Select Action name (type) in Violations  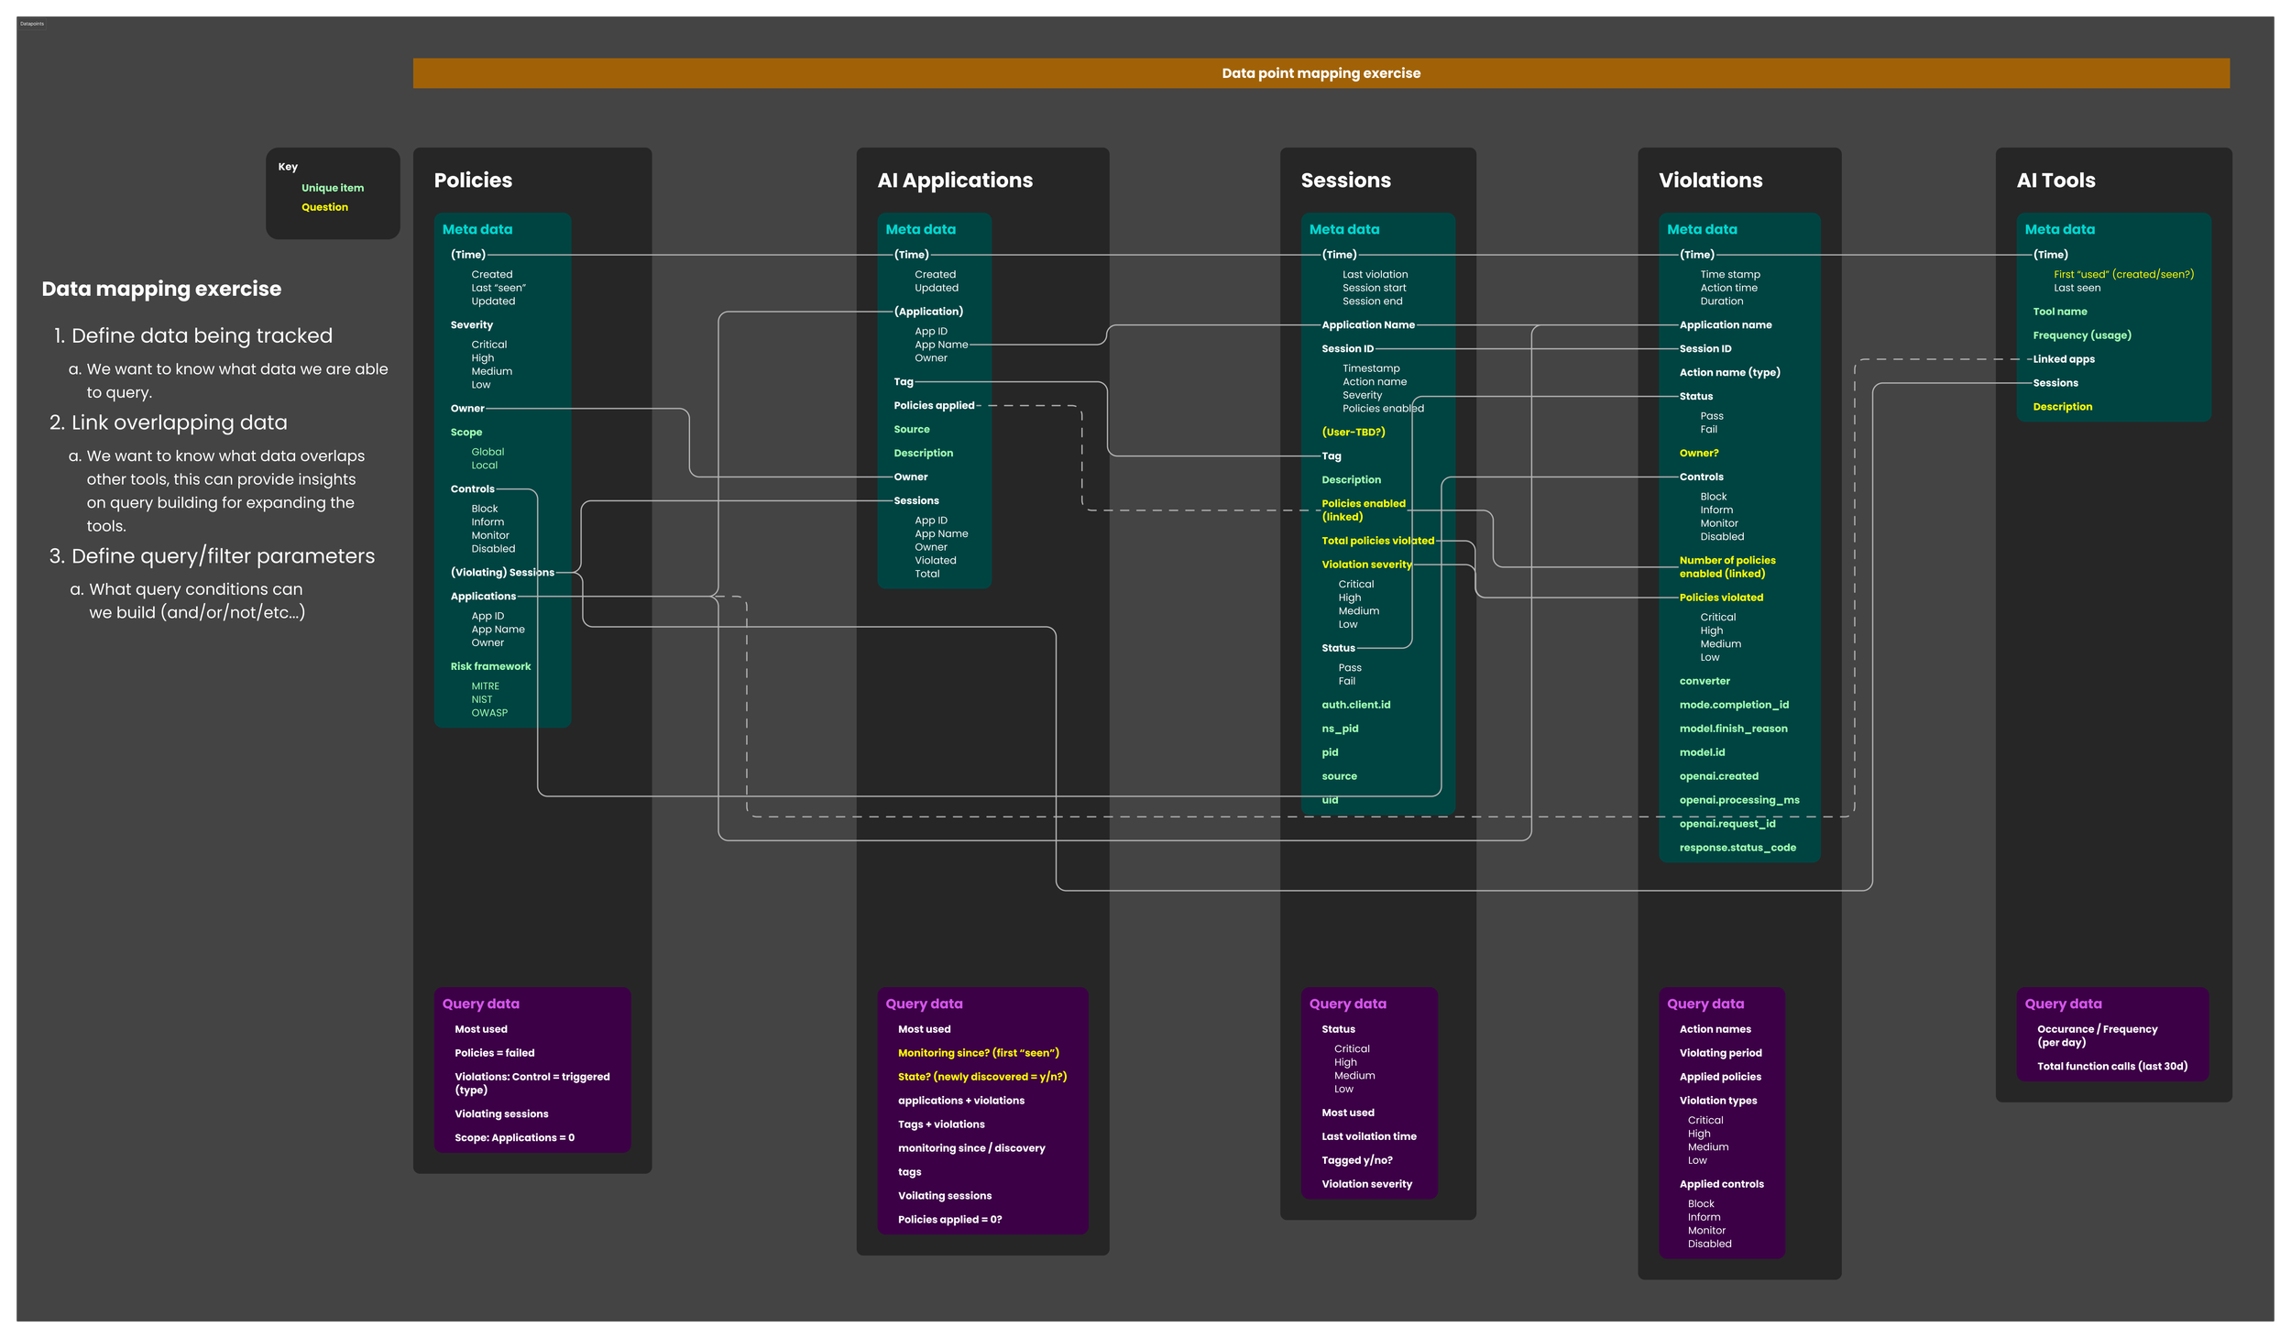click(1729, 372)
